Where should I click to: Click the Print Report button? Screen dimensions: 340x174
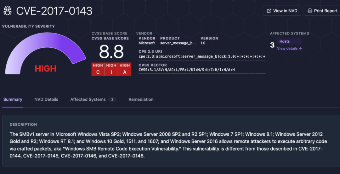tap(323, 11)
